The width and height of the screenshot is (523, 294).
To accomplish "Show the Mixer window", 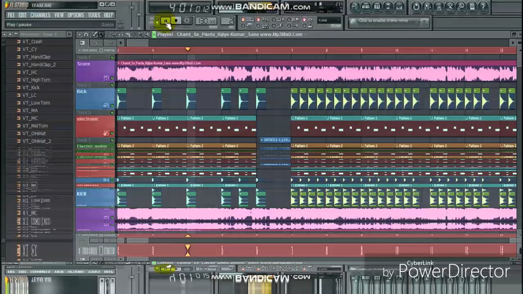I will pos(399,7).
